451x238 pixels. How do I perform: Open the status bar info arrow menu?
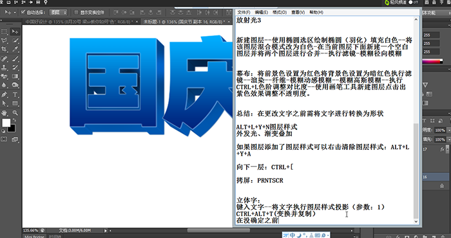[106, 230]
